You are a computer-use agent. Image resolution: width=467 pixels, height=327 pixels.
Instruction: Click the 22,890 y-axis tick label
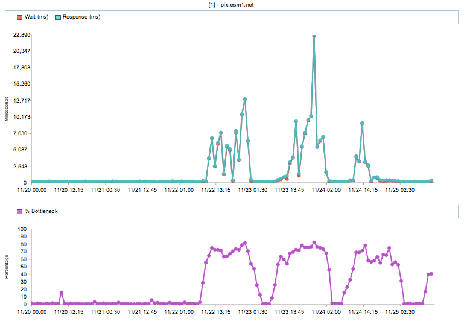(22, 35)
